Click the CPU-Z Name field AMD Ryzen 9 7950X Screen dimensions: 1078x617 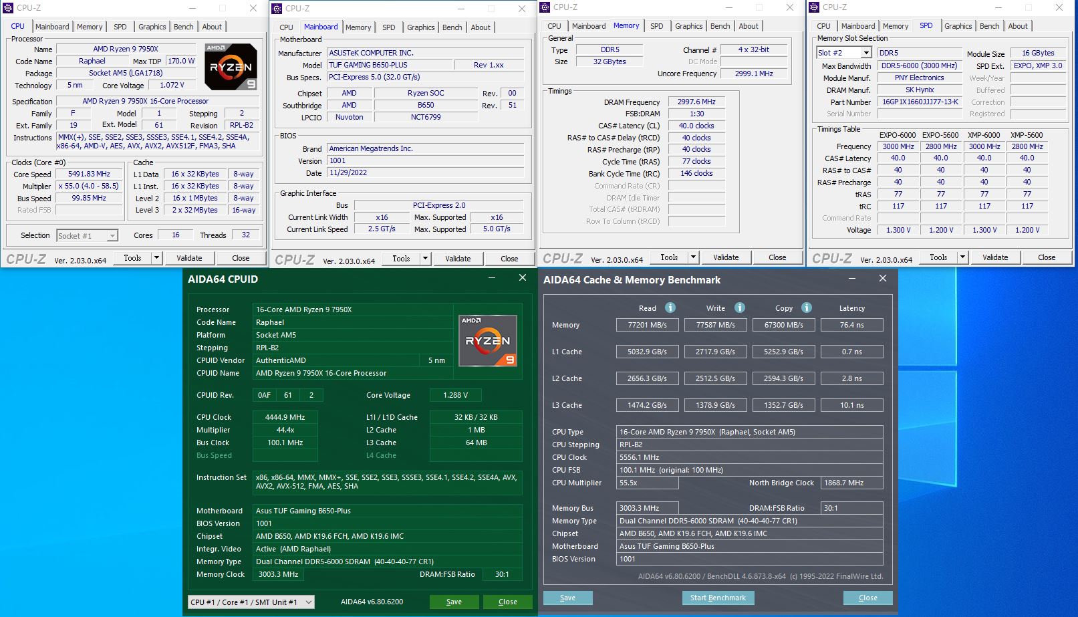click(126, 49)
